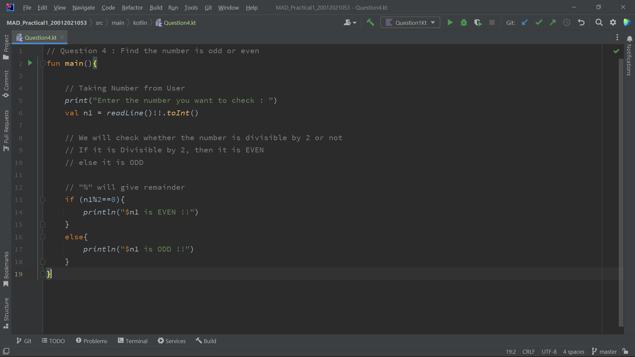Run Question1Kt with coverage
This screenshot has width=635, height=357.
478,22
